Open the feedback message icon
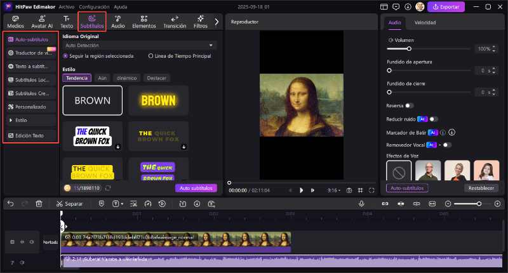This screenshot has height=273, width=508. pos(396,7)
